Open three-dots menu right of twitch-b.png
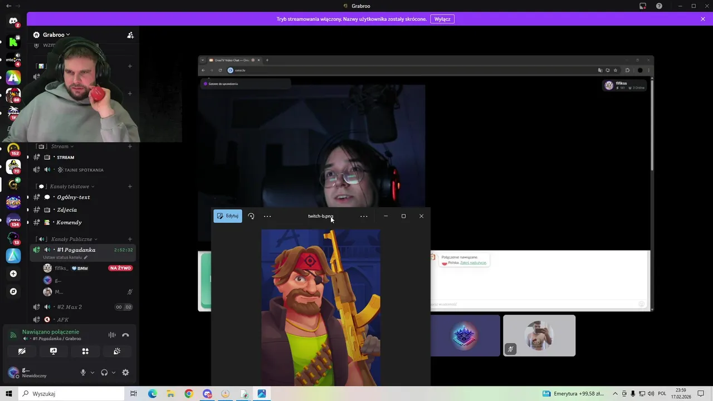The width and height of the screenshot is (713, 401). coord(364,216)
